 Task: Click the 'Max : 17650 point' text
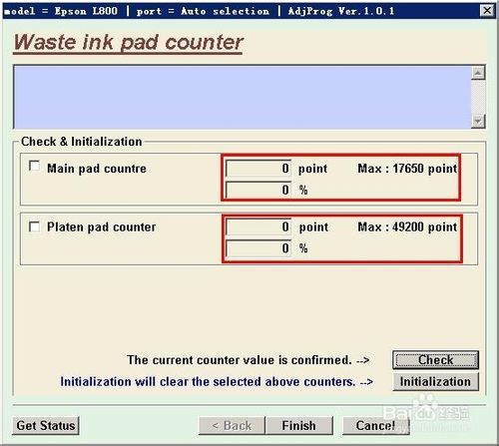tap(407, 169)
